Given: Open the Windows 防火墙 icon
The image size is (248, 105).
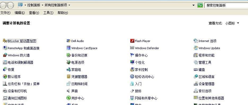Looking at the screenshot, I should tap(5, 55).
